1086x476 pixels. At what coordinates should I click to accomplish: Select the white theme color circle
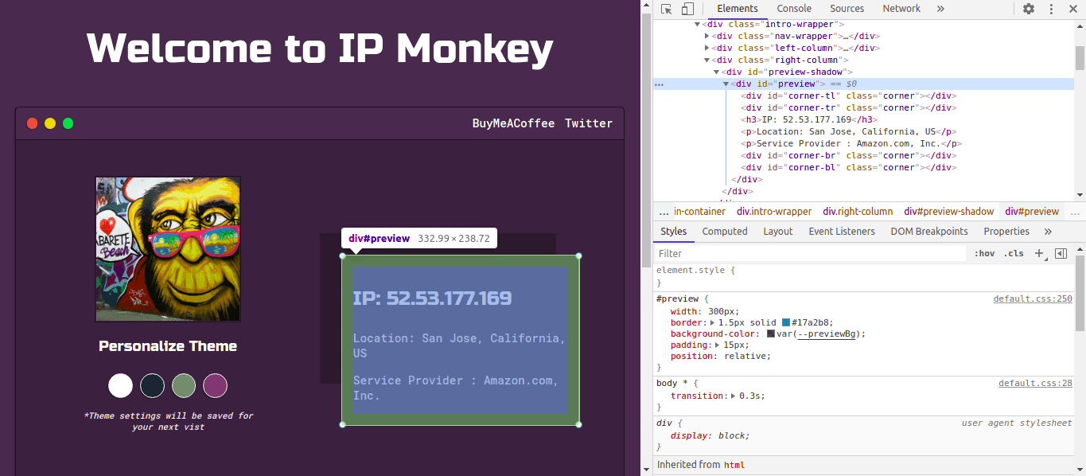[120, 386]
